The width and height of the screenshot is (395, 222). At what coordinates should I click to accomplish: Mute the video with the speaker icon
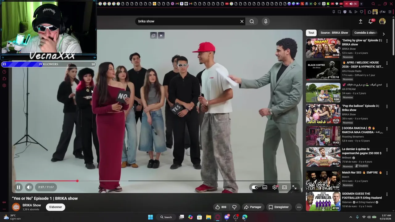29,187
